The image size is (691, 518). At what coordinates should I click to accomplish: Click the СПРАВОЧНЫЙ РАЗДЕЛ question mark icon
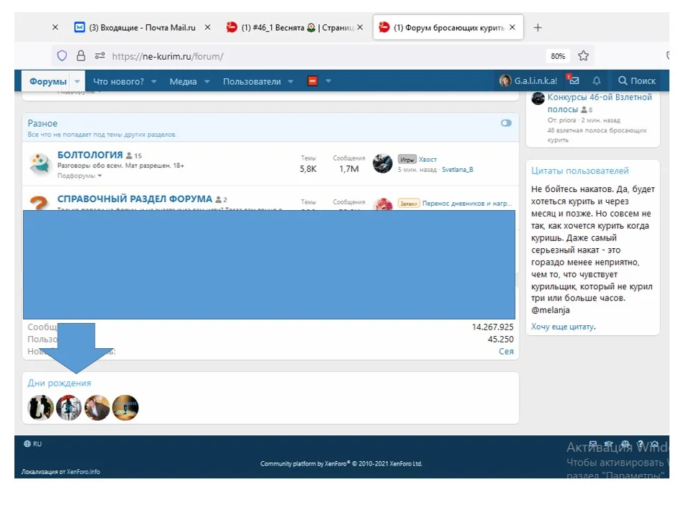click(39, 203)
